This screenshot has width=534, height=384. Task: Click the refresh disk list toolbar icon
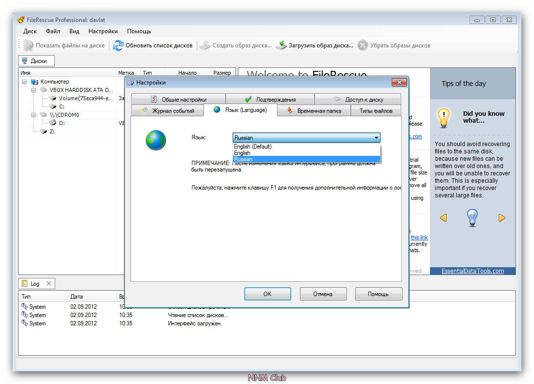[118, 45]
